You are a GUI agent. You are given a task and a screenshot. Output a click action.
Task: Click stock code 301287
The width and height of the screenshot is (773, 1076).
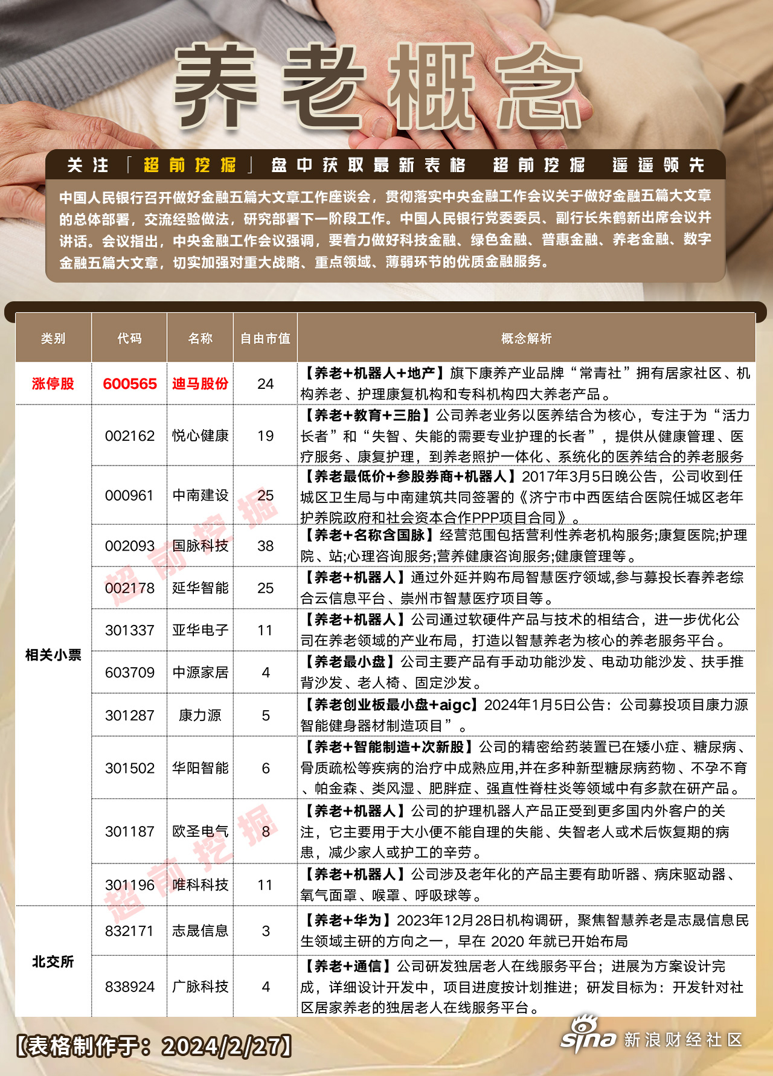(x=129, y=716)
